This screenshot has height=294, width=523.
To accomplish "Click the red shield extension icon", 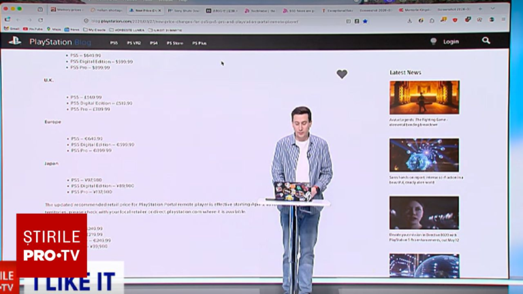I will click(x=455, y=20).
